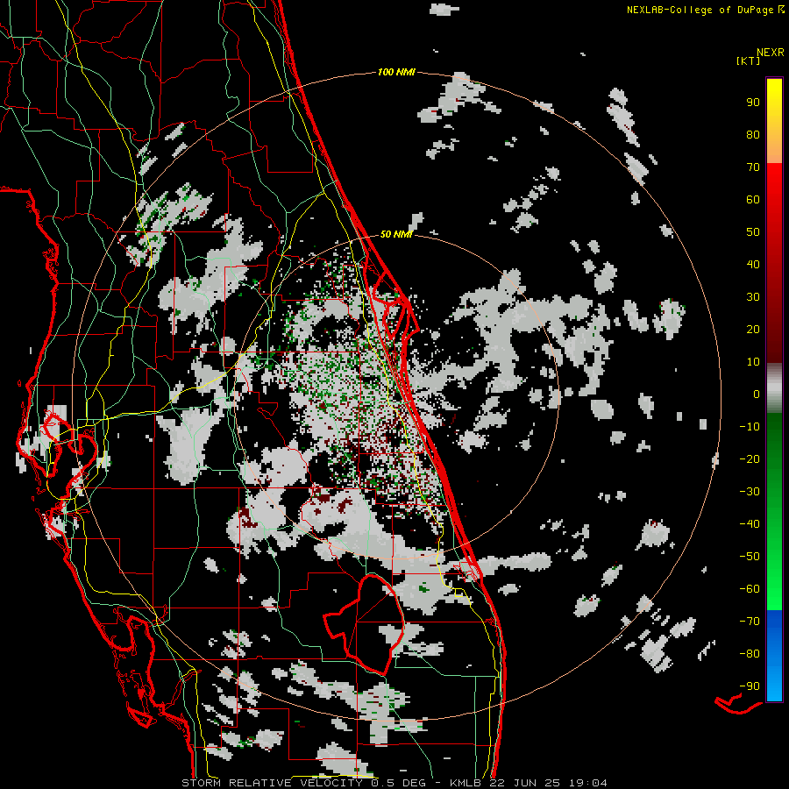Click the 20 value on the velocity scale

[753, 329]
